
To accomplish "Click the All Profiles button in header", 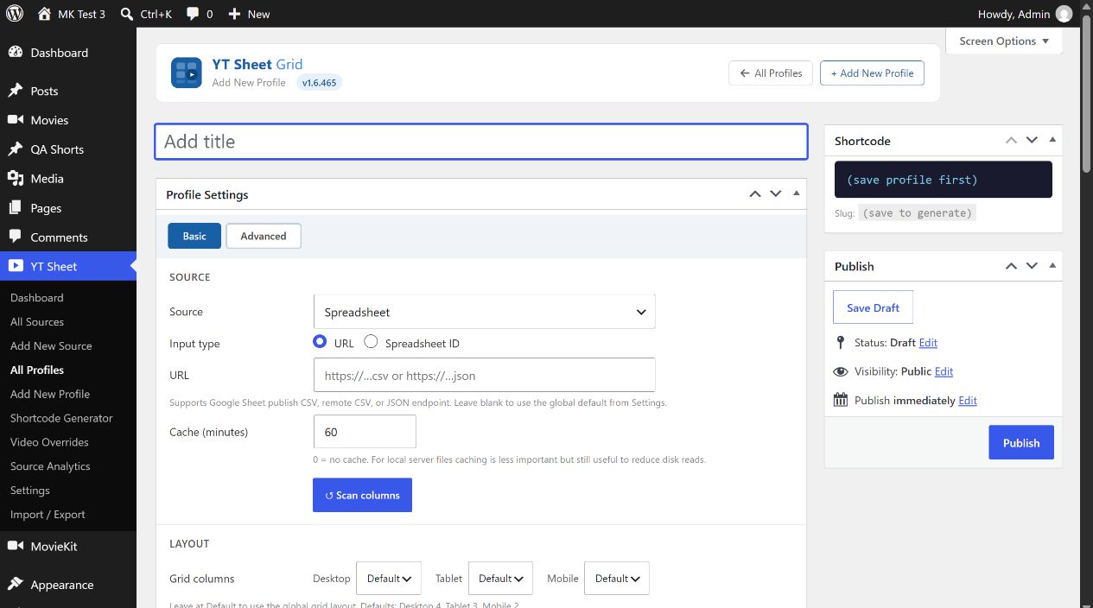I will point(771,73).
